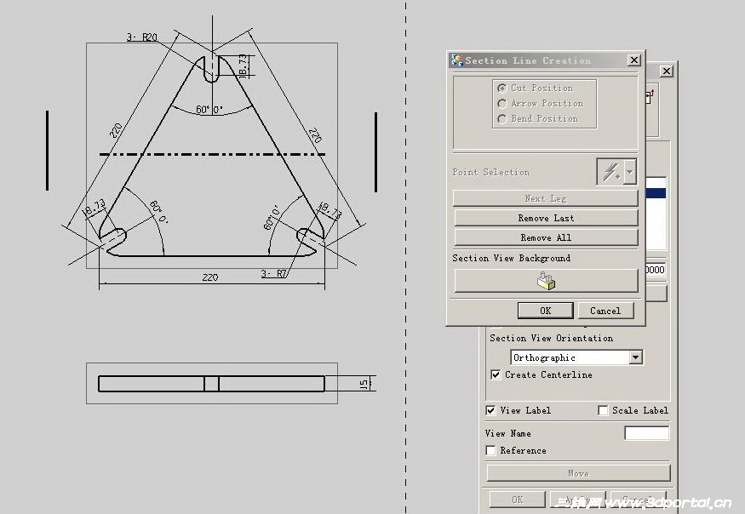Viewport: 745px width, 514px height.
Task: Click the View Name input field
Action: tap(646, 433)
